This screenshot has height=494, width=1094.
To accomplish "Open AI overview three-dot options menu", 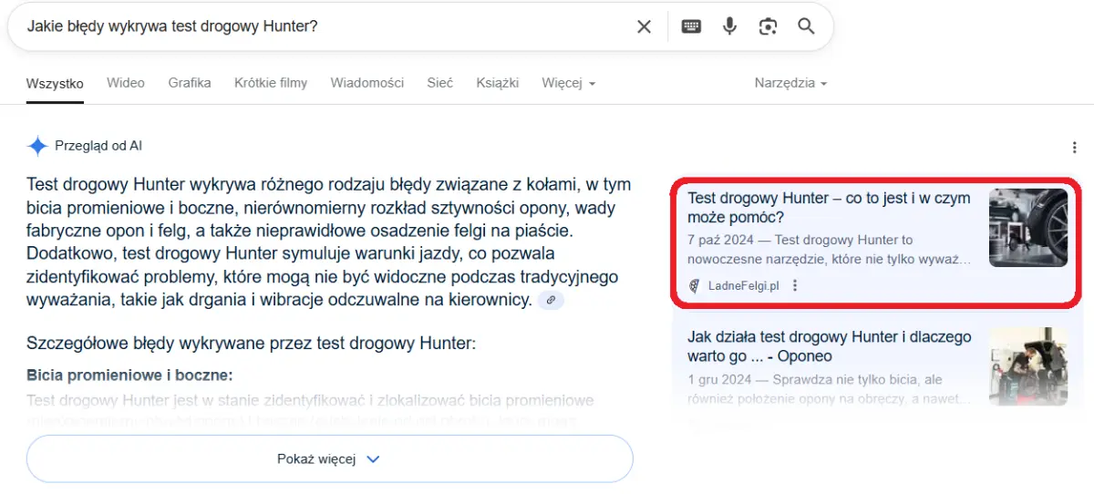I will [x=1075, y=148].
